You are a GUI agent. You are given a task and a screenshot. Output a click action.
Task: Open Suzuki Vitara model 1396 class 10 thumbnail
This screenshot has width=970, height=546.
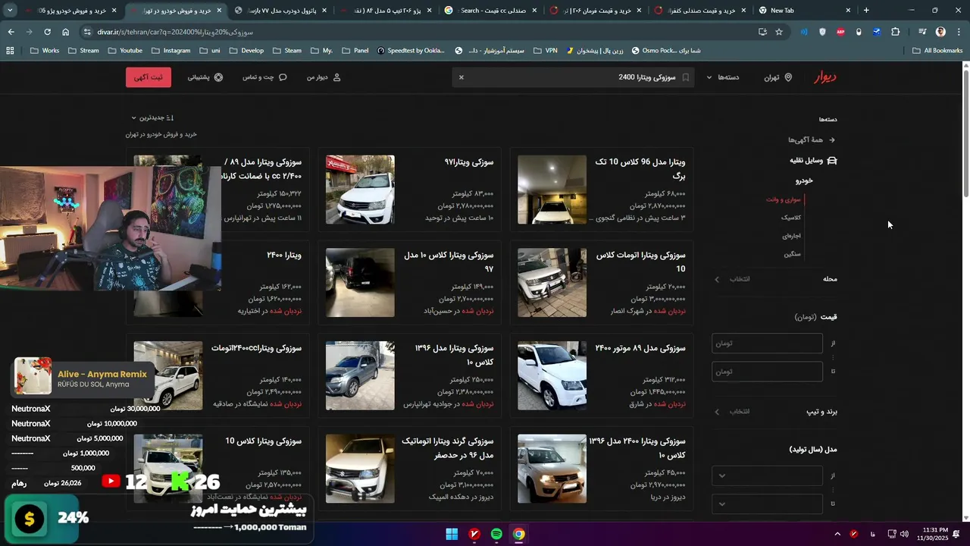pos(360,375)
